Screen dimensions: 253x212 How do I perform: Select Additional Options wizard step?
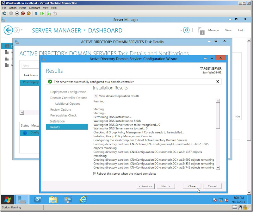[67, 103]
